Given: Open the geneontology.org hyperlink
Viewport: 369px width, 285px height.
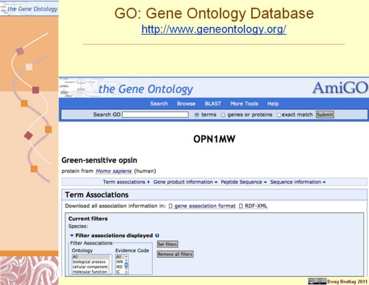Looking at the screenshot, I should [x=214, y=30].
